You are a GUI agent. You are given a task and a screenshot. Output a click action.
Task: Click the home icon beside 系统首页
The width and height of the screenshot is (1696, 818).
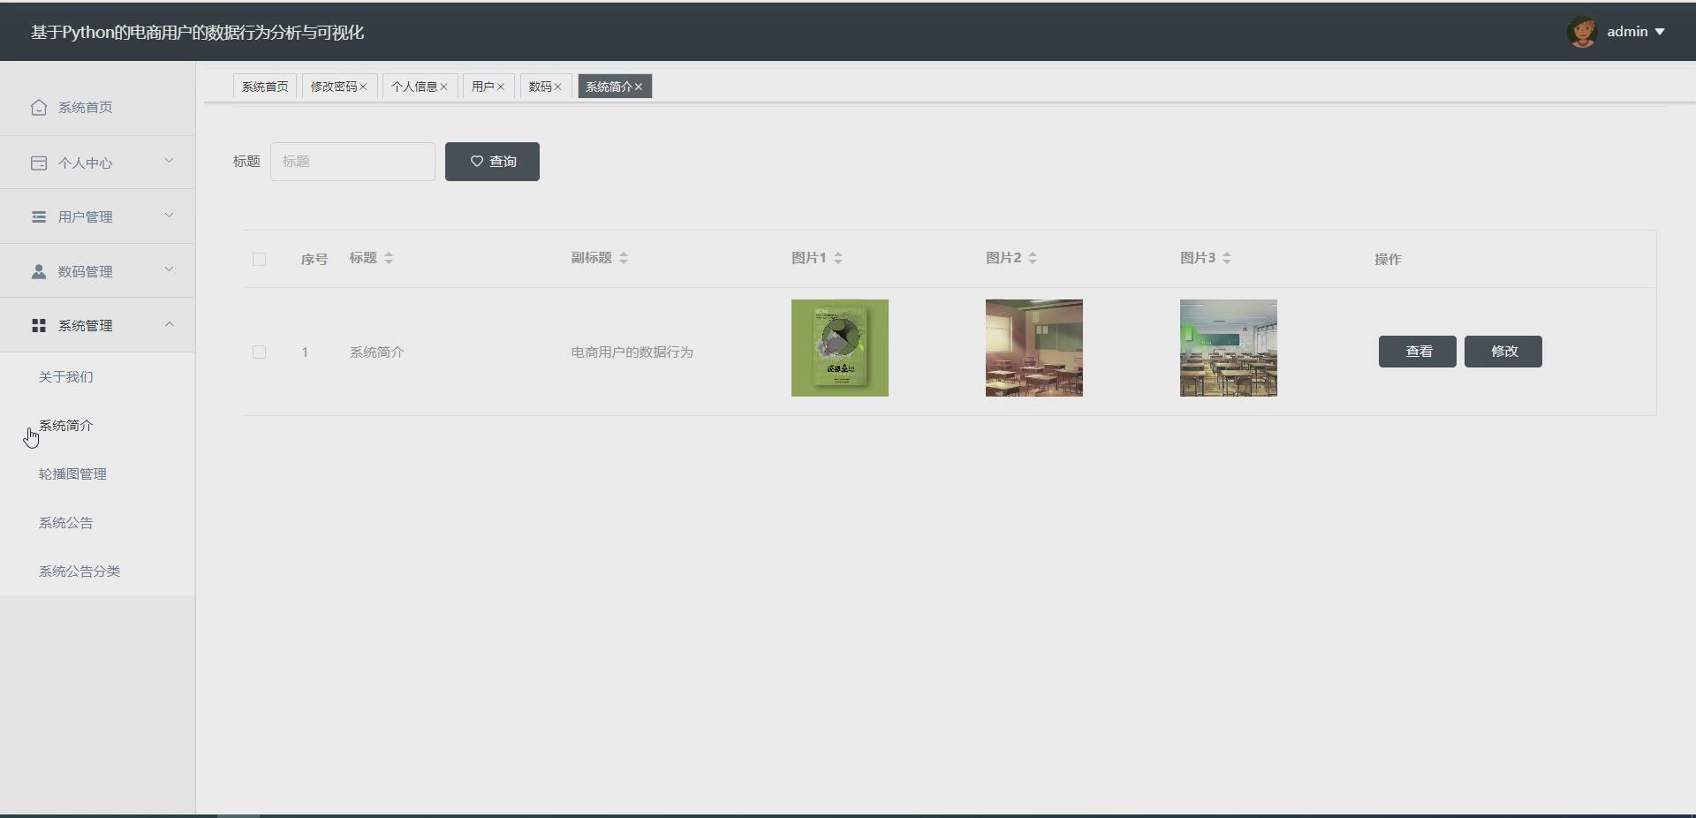[x=38, y=107]
